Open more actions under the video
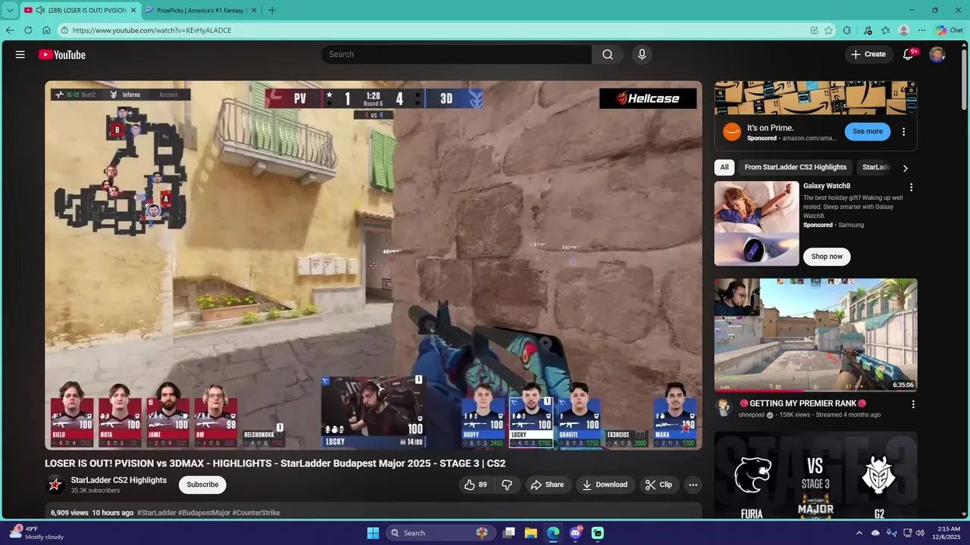Screen dimensions: 970x545 [x=693, y=484]
